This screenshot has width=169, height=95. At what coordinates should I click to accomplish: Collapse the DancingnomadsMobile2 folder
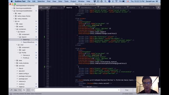point(12,11)
